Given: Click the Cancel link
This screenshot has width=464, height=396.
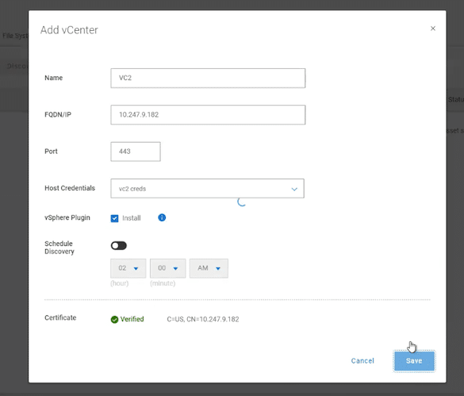Looking at the screenshot, I should [x=362, y=361].
